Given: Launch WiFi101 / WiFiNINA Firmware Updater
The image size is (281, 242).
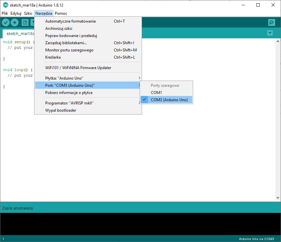Looking at the screenshot, I should 88,68.
